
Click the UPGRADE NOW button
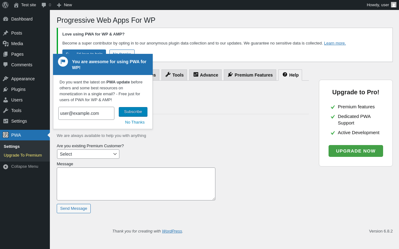[x=356, y=151]
